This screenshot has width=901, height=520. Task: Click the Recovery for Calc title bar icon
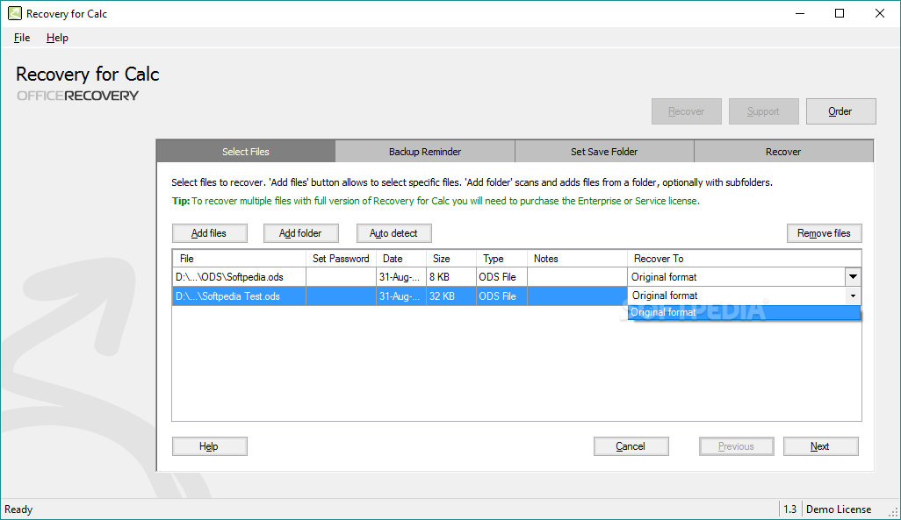click(14, 13)
